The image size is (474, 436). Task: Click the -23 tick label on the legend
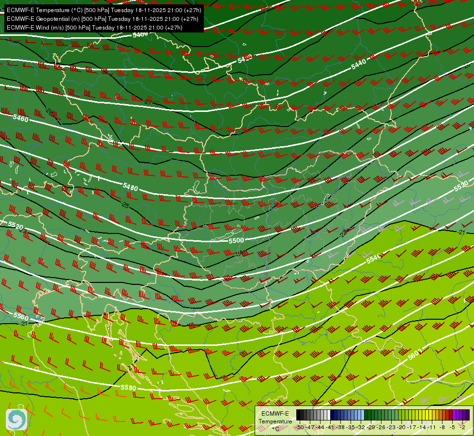point(391,427)
